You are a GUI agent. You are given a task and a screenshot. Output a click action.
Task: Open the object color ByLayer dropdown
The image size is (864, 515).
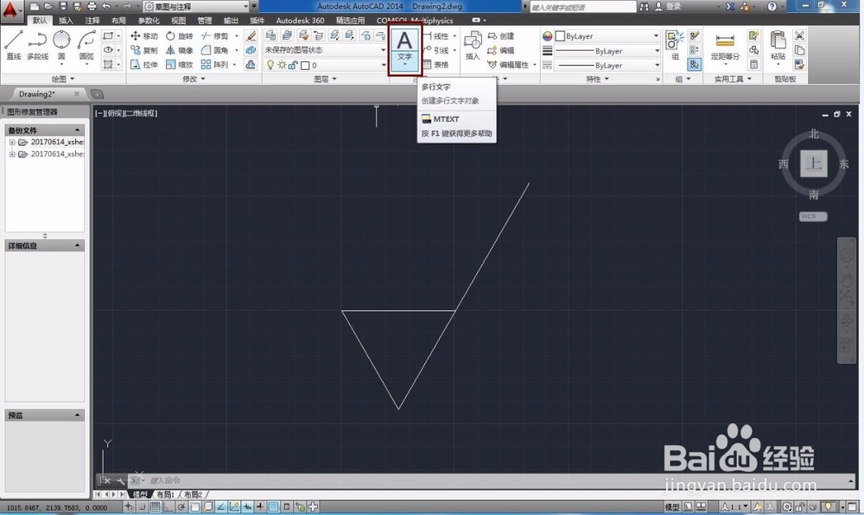[607, 35]
